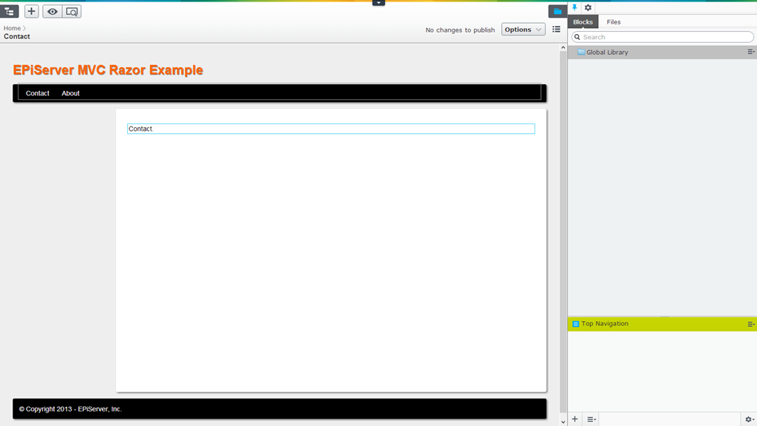Open the Global Library context menu icon

click(x=750, y=53)
